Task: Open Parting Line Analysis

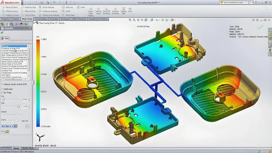Action: (49, 15)
